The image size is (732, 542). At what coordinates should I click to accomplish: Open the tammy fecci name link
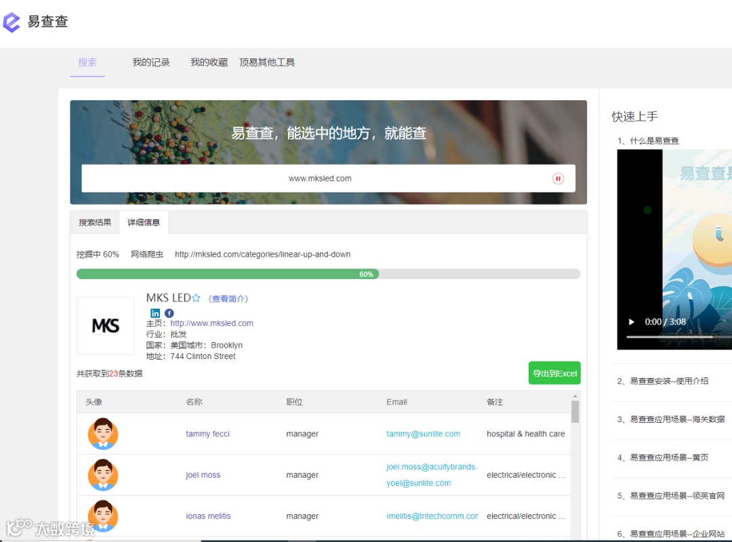tap(208, 434)
